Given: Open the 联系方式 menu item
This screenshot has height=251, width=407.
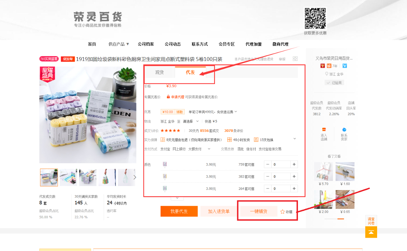Looking at the screenshot, I should [x=200, y=44].
